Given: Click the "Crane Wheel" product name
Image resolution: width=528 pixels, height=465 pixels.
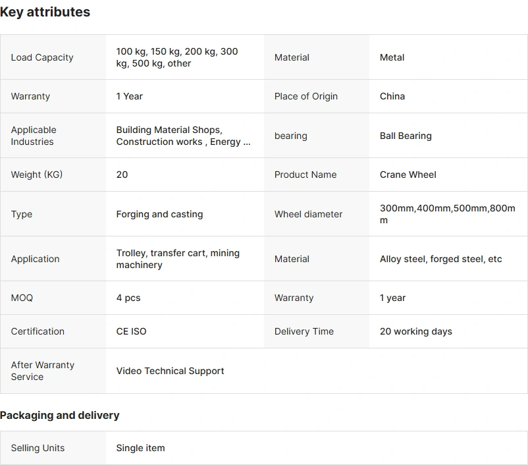Looking at the screenshot, I should click(408, 175).
